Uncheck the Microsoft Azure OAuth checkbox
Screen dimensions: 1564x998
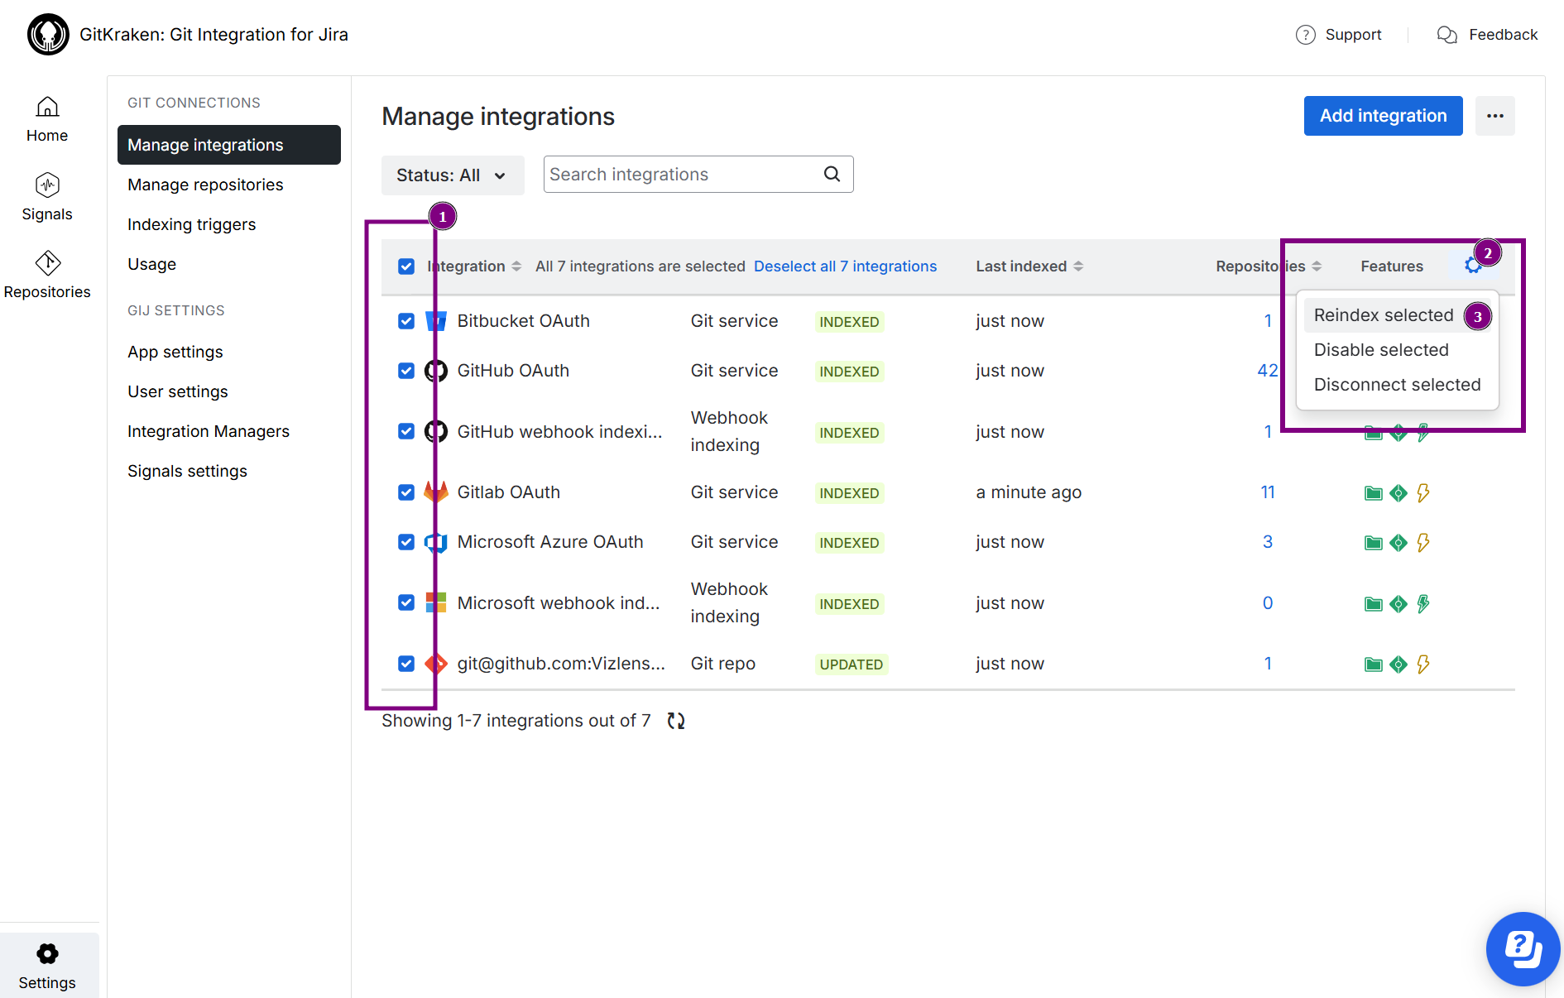point(405,542)
